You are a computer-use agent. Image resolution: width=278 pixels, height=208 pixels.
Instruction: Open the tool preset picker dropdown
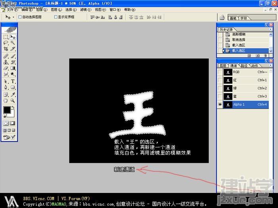click(13, 17)
